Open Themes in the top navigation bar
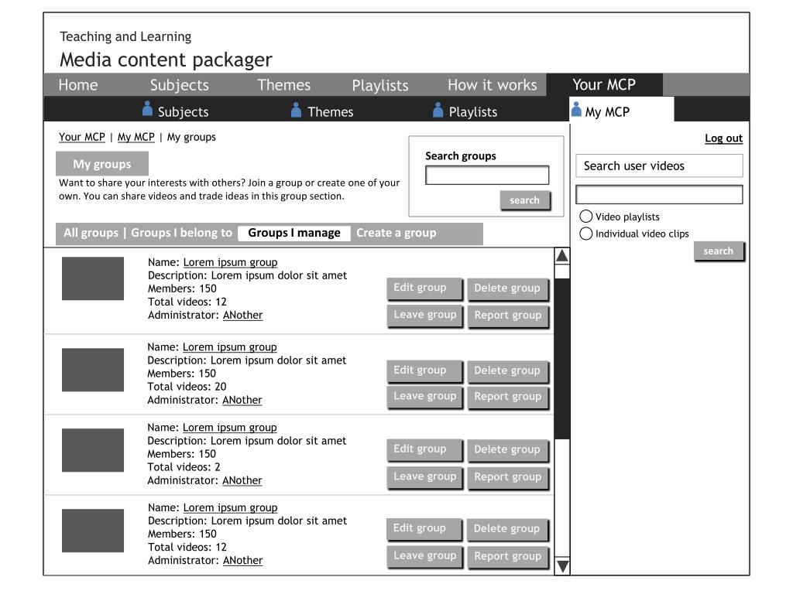 (x=283, y=85)
